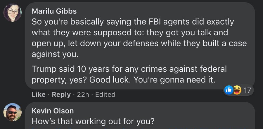Open Marilu Gibbs' profile via name
Viewport: 263px width, 129px height.
click(x=54, y=11)
